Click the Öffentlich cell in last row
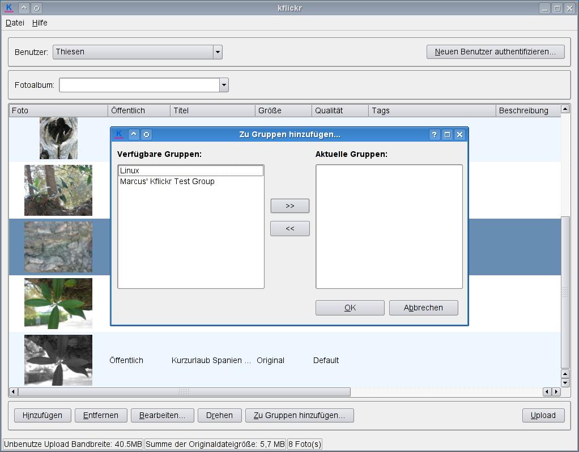This screenshot has width=579, height=452. click(126, 360)
